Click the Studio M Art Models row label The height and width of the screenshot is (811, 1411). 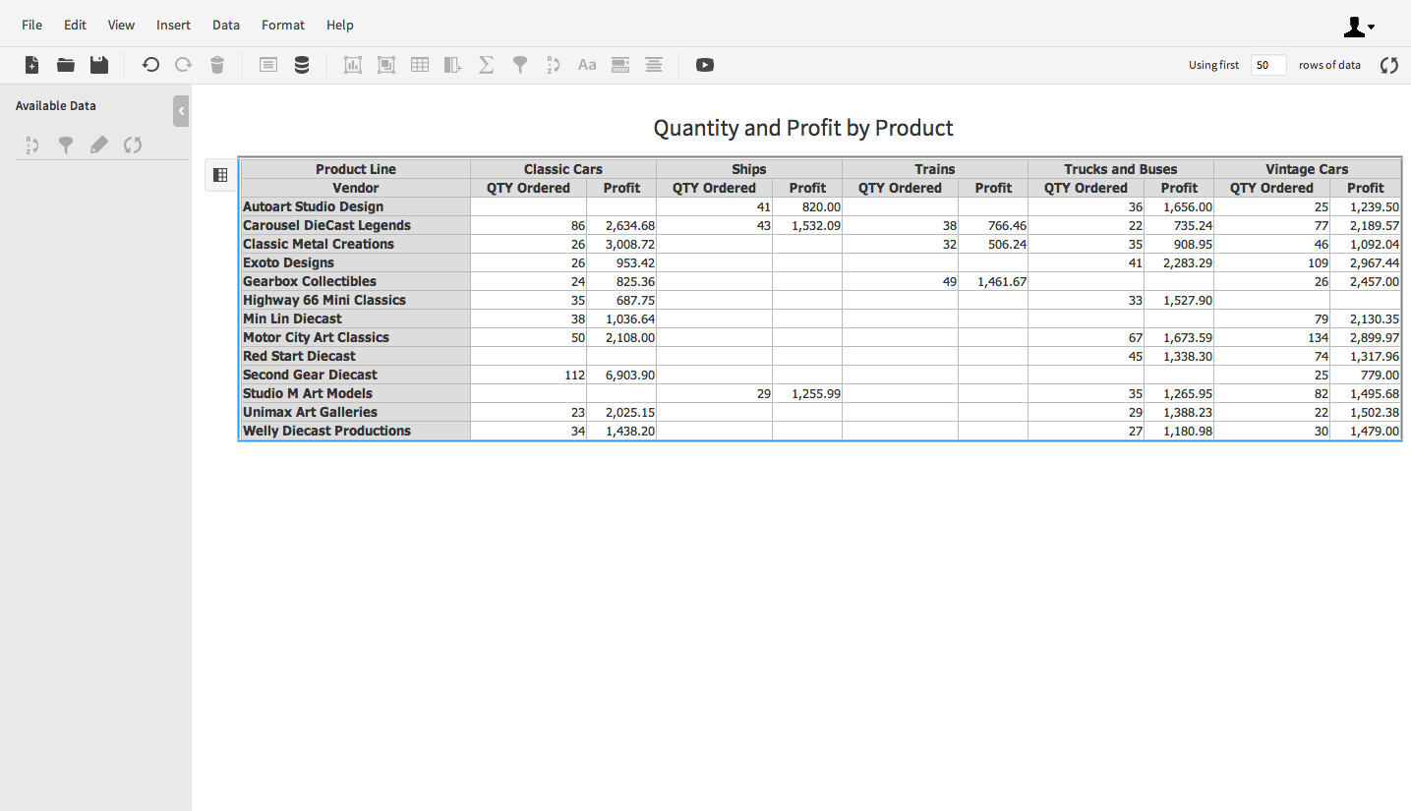(x=356, y=393)
